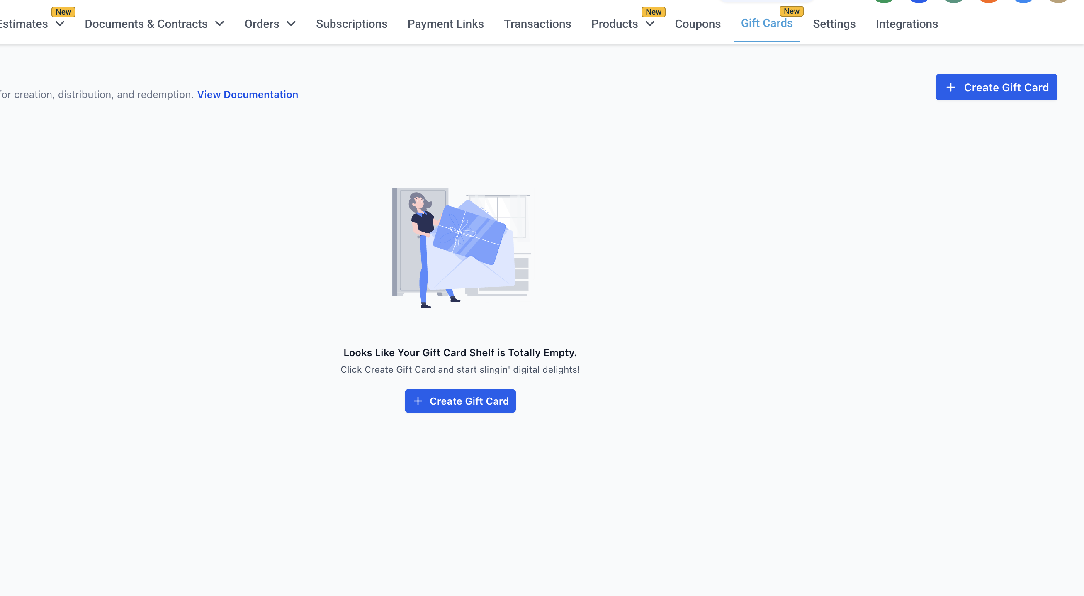Open the Transactions tab

pos(537,24)
